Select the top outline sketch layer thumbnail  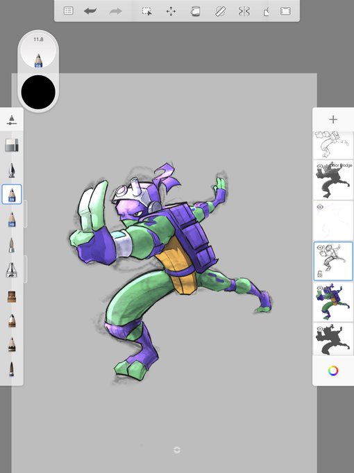coord(333,145)
